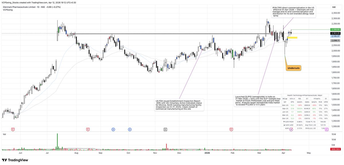Click the purple upcoming earnings E icon
Viewport: 344px width, 165px height.
pyautogui.click(x=327, y=129)
